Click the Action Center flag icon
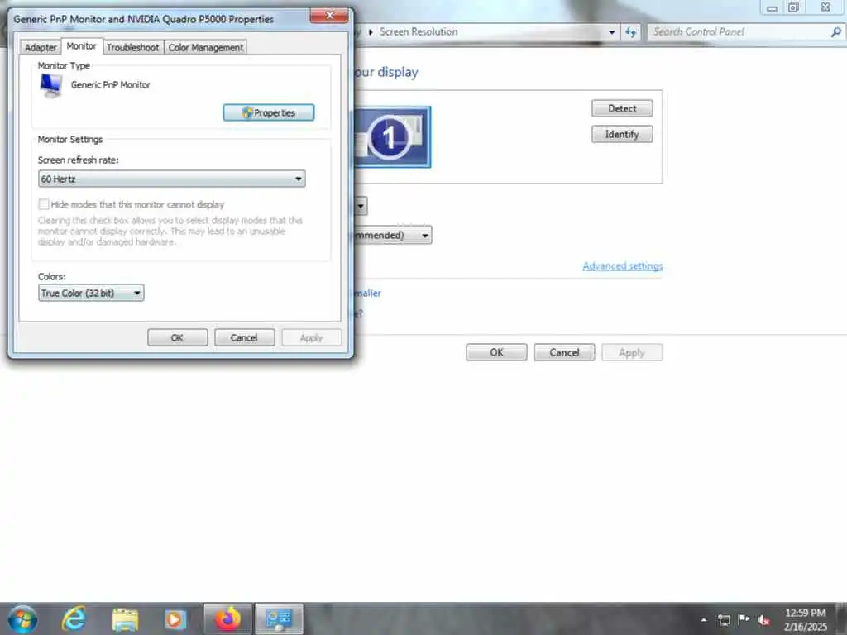 pos(744,619)
